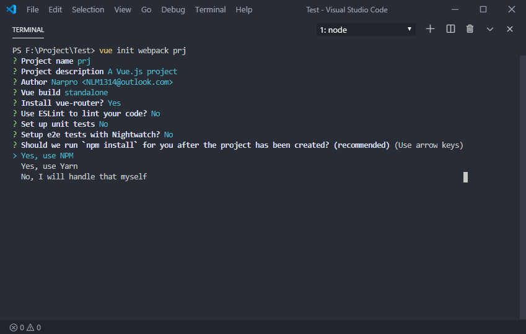This screenshot has height=334, width=526.
Task: Click 'Setup e2e tests with Nightwatch?' line
Action: coord(93,135)
